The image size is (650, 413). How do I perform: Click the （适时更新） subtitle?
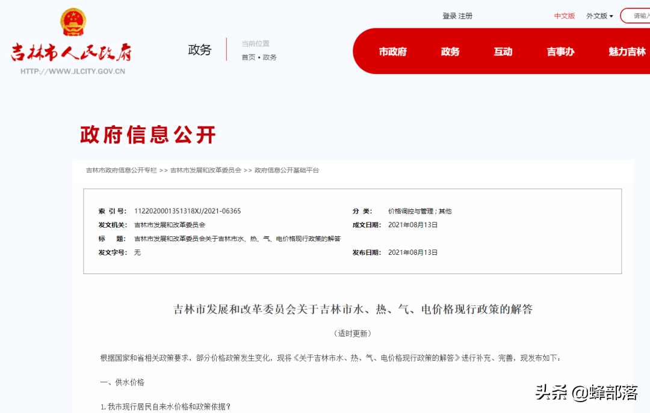(353, 334)
